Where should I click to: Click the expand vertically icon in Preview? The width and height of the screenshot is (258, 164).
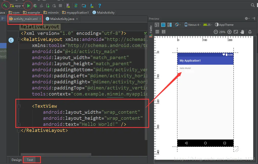(x=163, y=32)
